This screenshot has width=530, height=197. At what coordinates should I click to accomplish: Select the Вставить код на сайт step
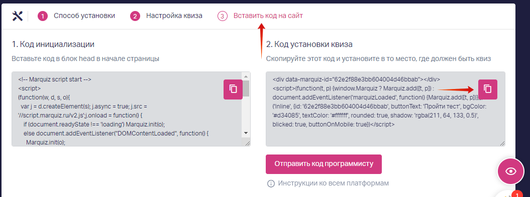click(x=268, y=16)
